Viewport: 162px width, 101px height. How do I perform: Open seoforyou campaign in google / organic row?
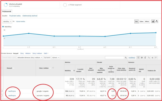12,91
